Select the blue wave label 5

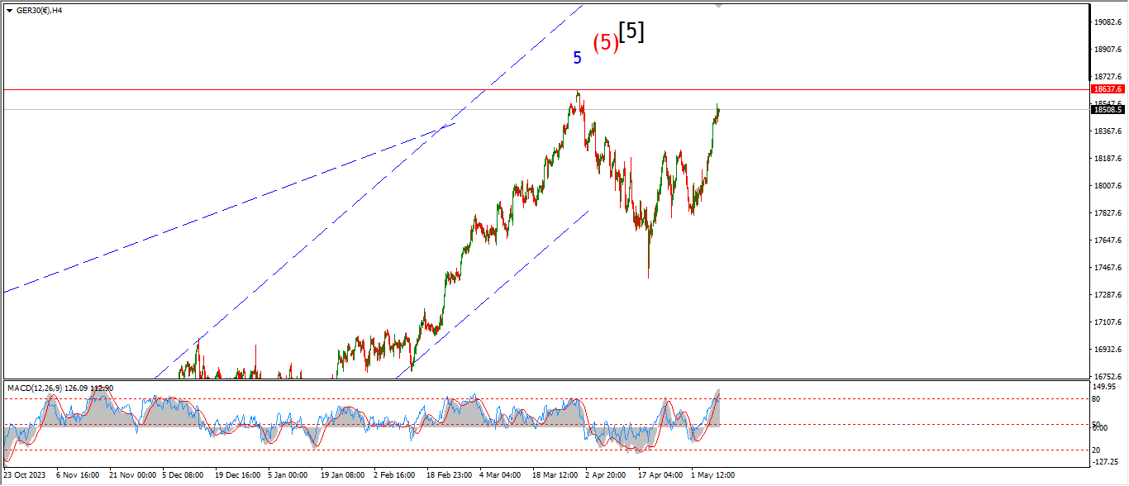(x=578, y=58)
